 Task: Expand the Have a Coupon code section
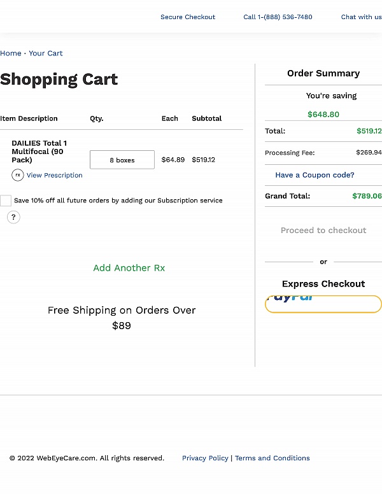(x=315, y=175)
